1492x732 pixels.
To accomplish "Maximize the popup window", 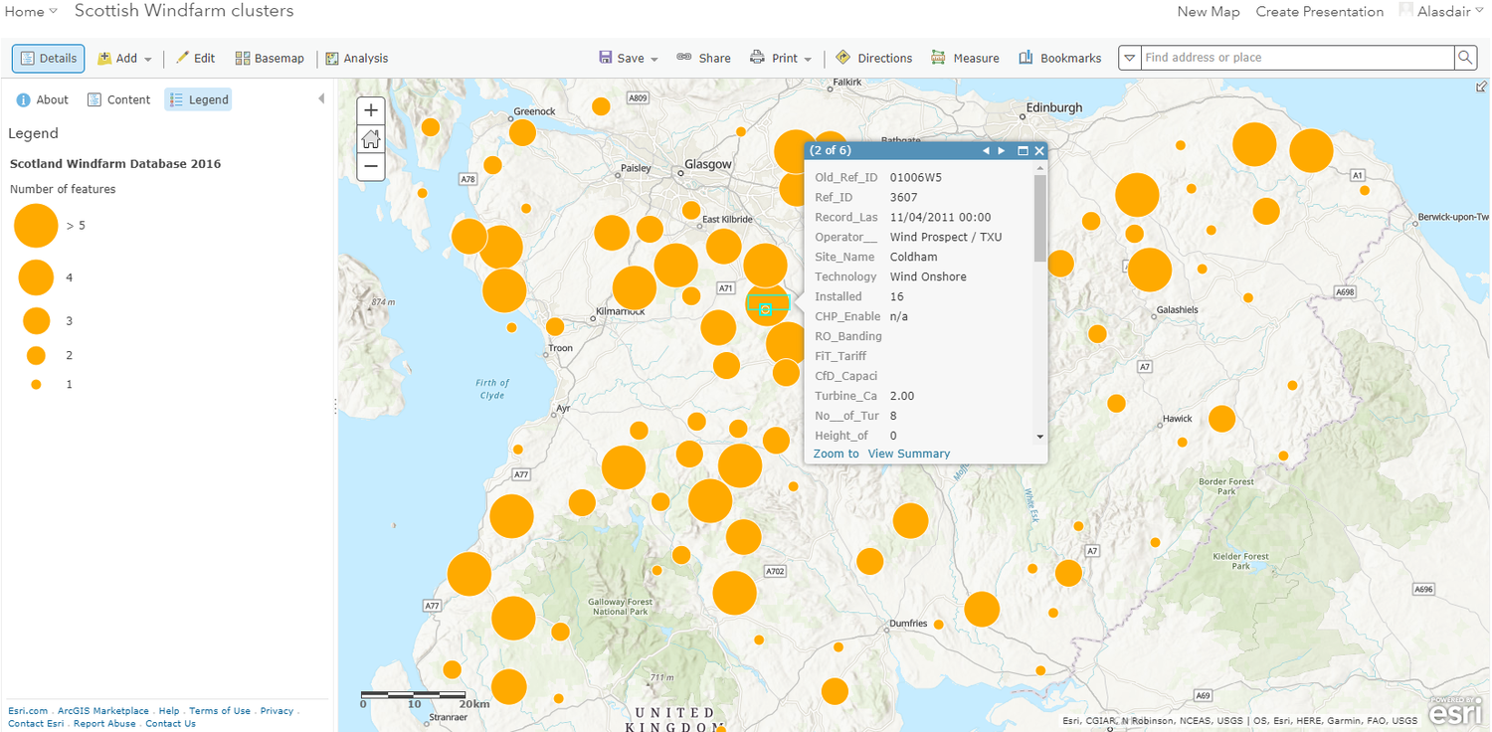I will click(x=1023, y=151).
